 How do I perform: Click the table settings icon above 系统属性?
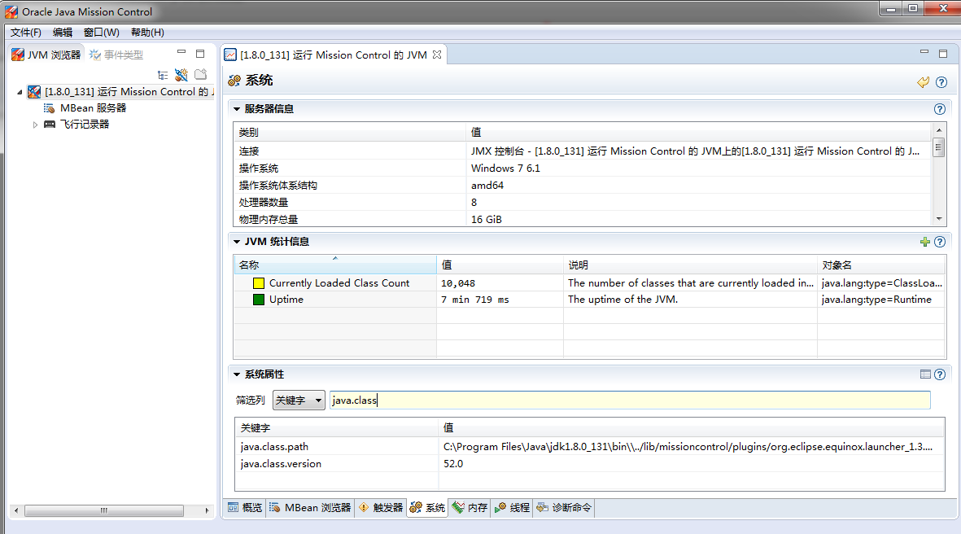(x=926, y=373)
